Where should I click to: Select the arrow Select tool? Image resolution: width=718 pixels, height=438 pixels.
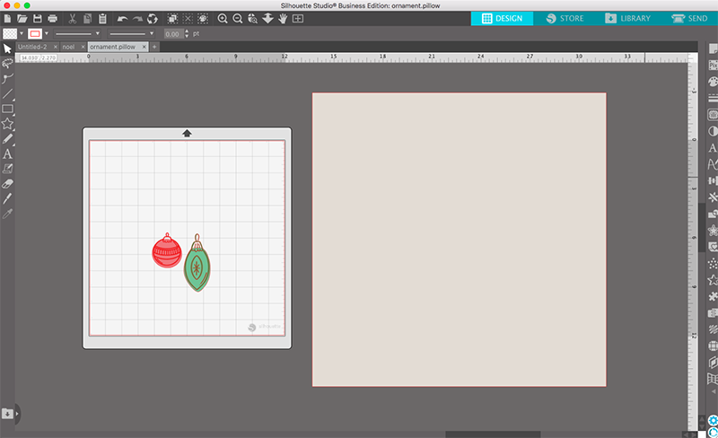click(x=7, y=48)
